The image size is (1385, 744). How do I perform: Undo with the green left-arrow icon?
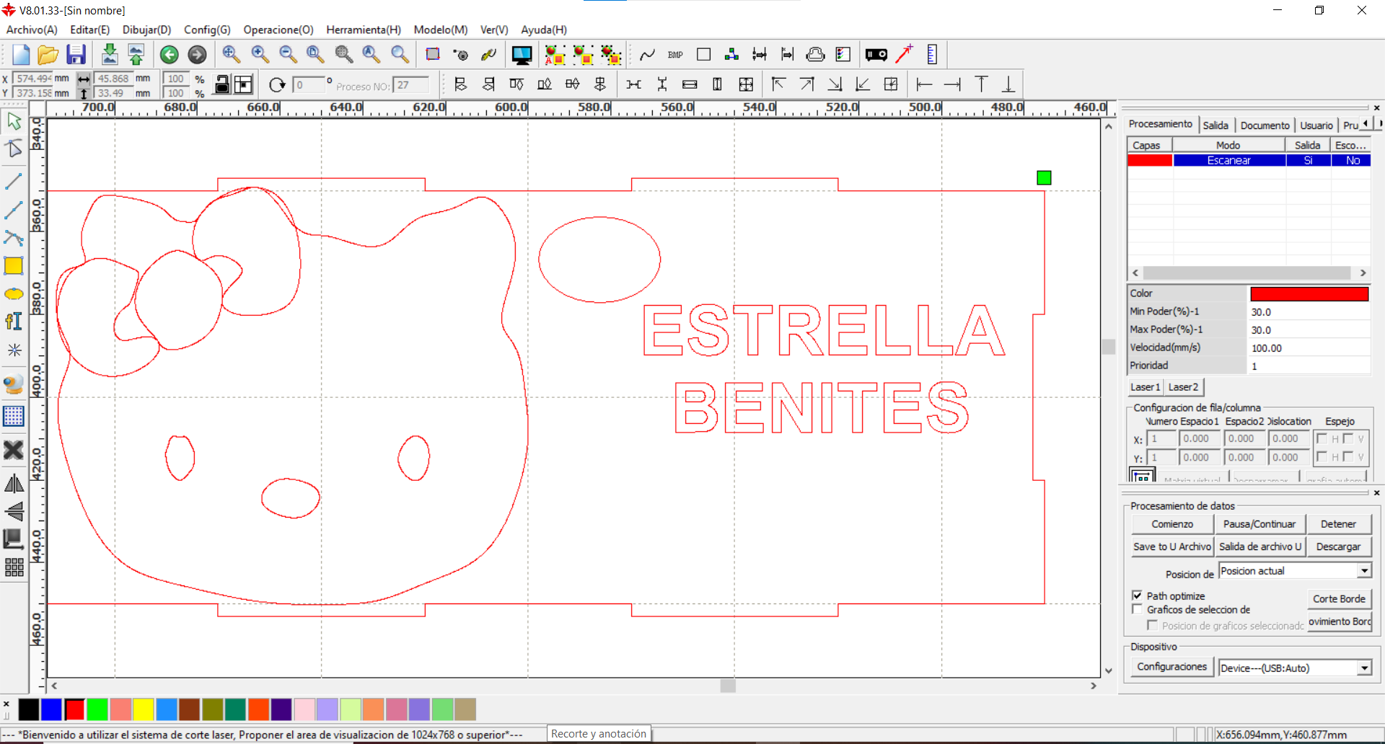[170, 55]
